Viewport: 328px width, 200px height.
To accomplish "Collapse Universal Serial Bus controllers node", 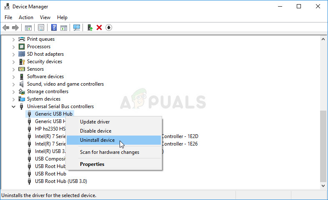I will [14, 107].
